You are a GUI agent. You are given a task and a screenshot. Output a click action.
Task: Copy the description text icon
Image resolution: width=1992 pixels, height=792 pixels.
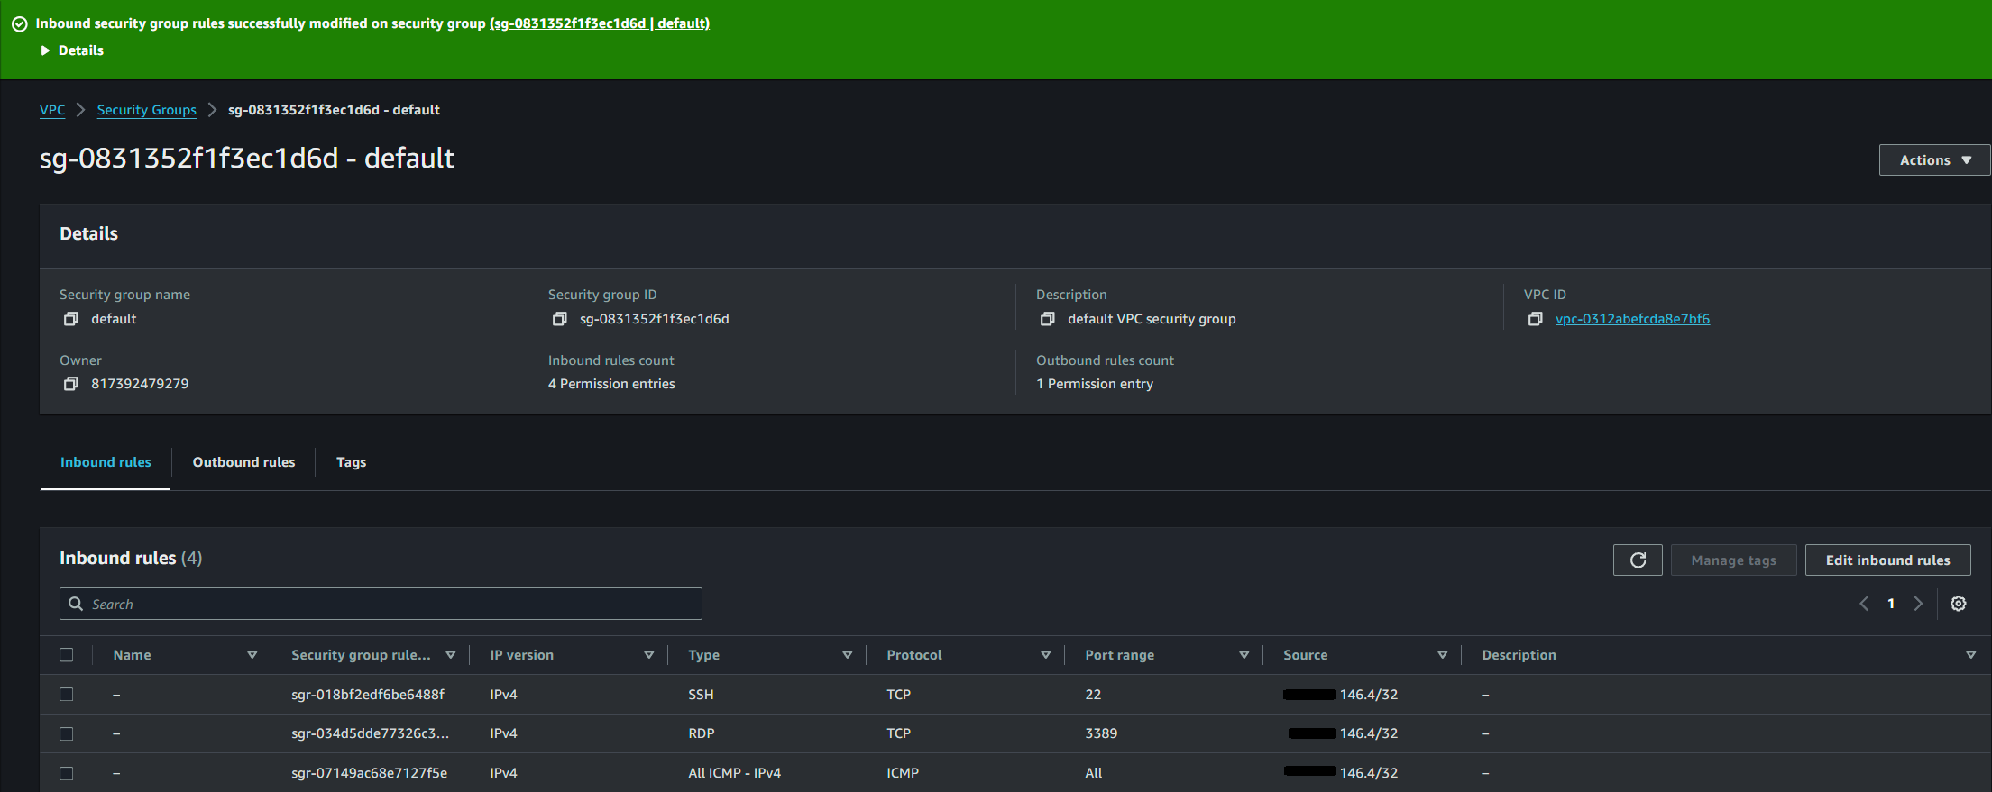[x=1047, y=319]
